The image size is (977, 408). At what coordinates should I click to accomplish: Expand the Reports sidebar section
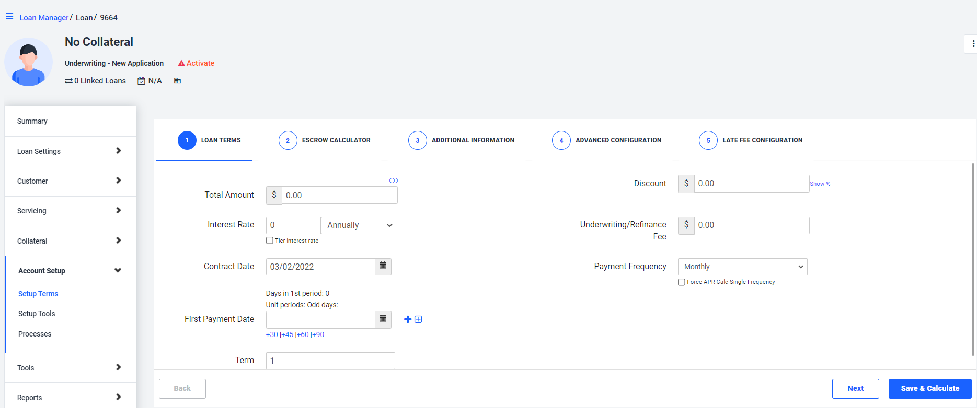pyautogui.click(x=70, y=398)
